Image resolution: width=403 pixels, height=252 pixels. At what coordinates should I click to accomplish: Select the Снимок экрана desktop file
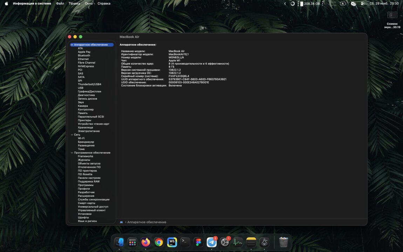(392, 15)
